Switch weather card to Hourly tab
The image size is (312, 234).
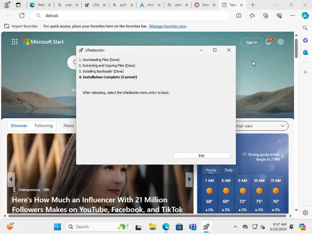pyautogui.click(x=211, y=170)
